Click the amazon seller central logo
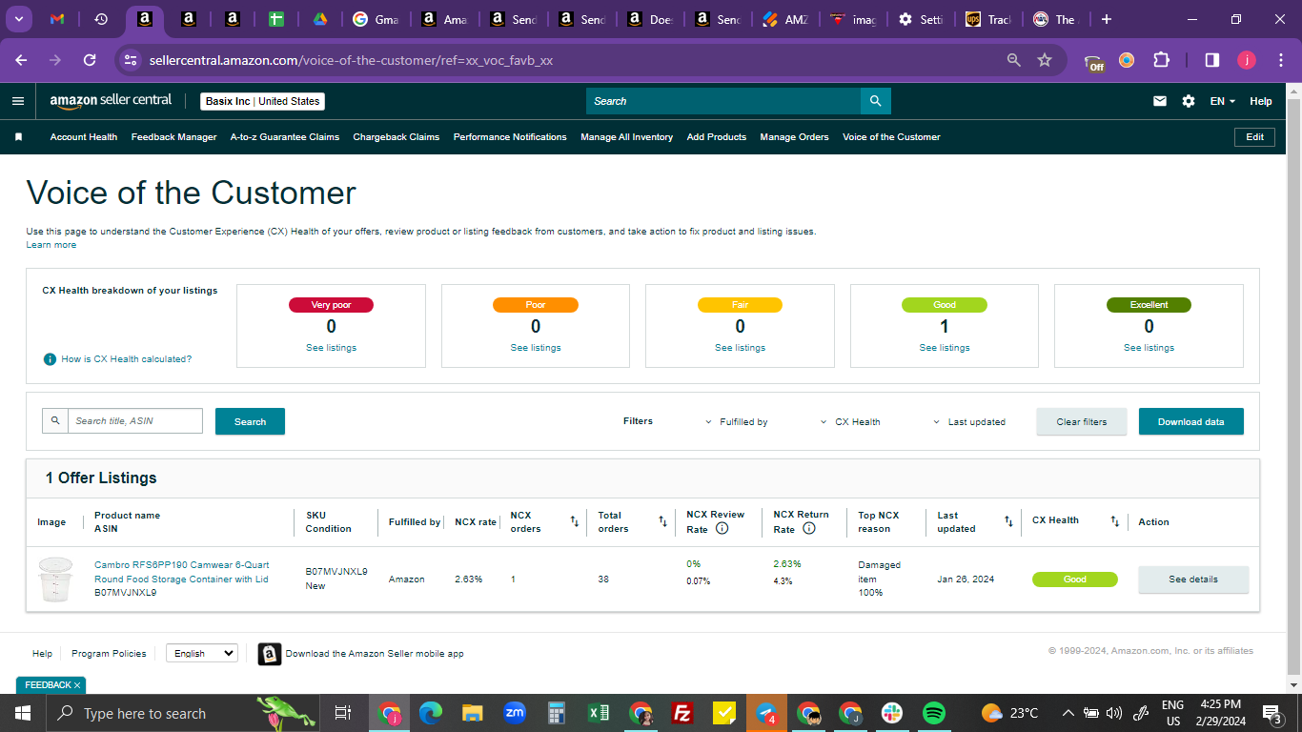Viewport: 1302px width, 732px height. (x=112, y=101)
